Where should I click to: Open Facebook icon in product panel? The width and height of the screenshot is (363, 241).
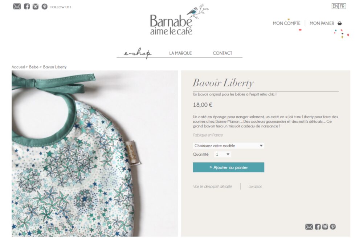pos(318,226)
